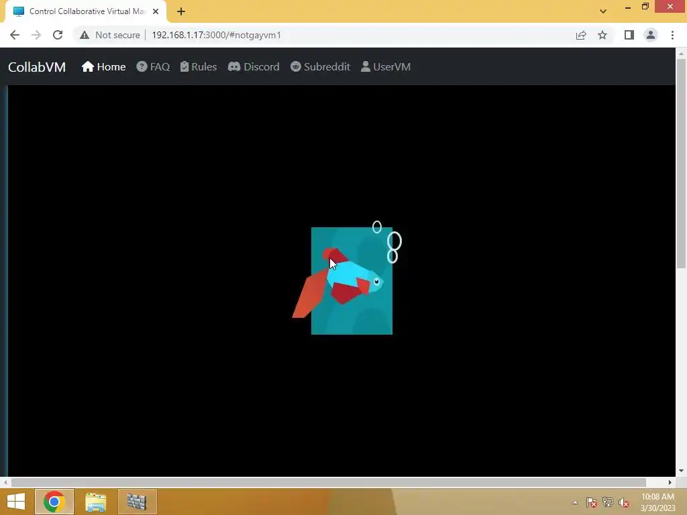This screenshot has width=687, height=515.
Task: Open the Windows Start button
Action: tap(16, 502)
